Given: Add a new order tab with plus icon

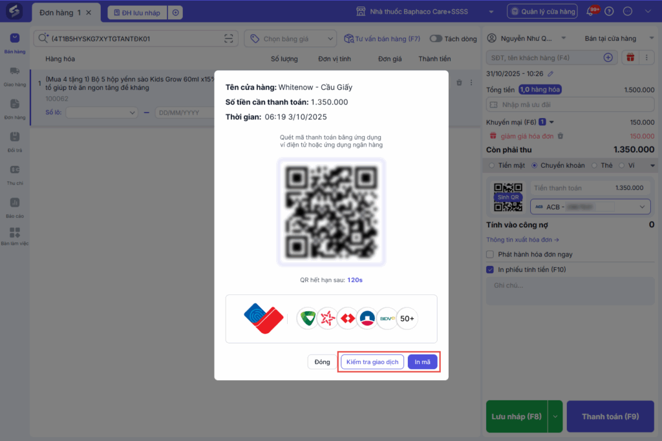Looking at the screenshot, I should click(176, 13).
